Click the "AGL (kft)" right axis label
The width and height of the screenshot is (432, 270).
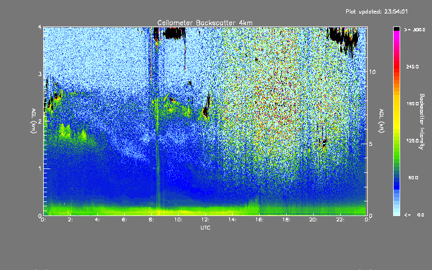pyautogui.click(x=381, y=120)
